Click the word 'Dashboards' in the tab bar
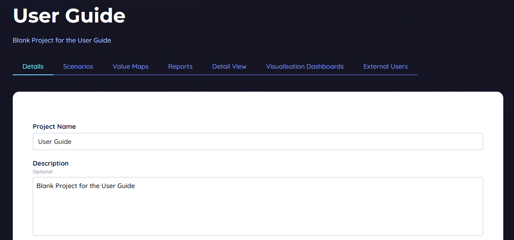This screenshot has width=514, height=240. [326, 67]
